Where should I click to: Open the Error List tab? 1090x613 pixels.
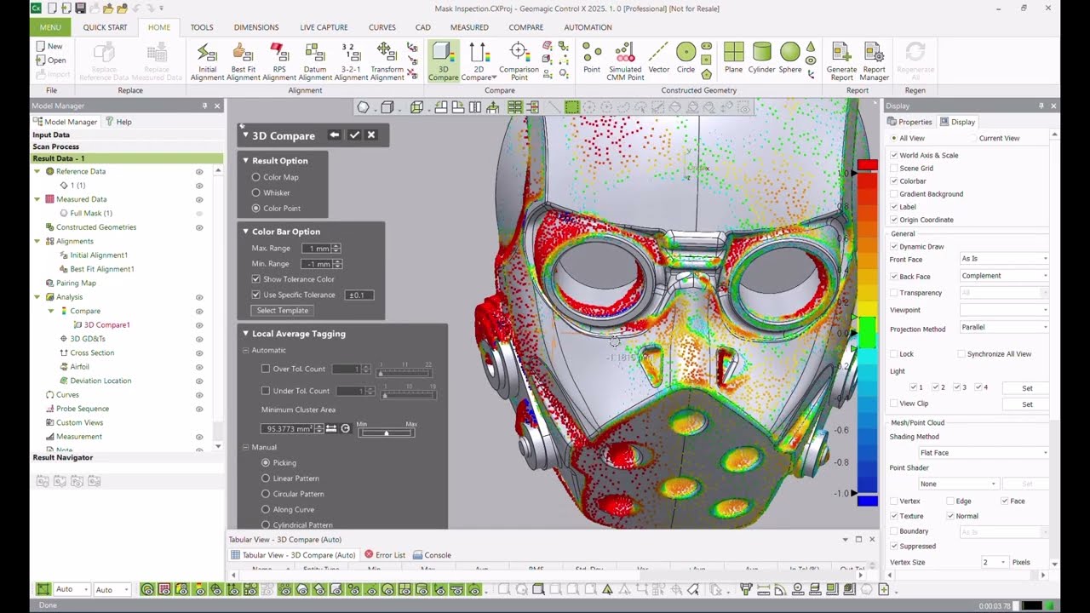[385, 555]
